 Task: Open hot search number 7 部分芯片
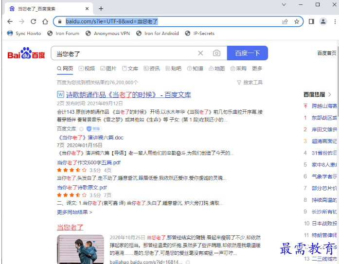click(324, 188)
